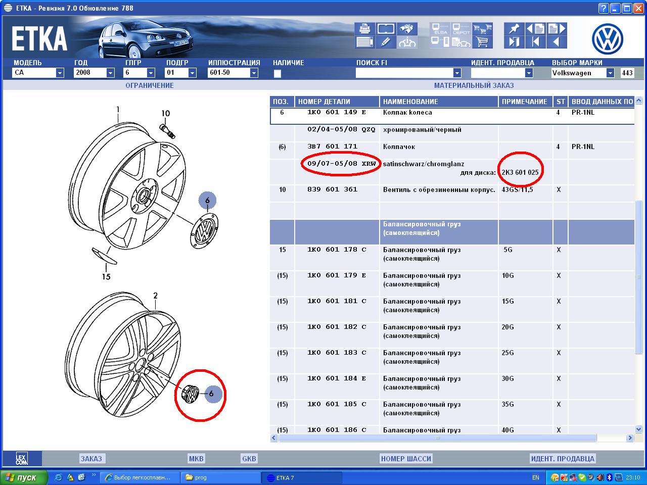This screenshot has width=647, height=485.
Task: Toggle the НАЛИЧИЕ checkbox
Action: (x=277, y=74)
